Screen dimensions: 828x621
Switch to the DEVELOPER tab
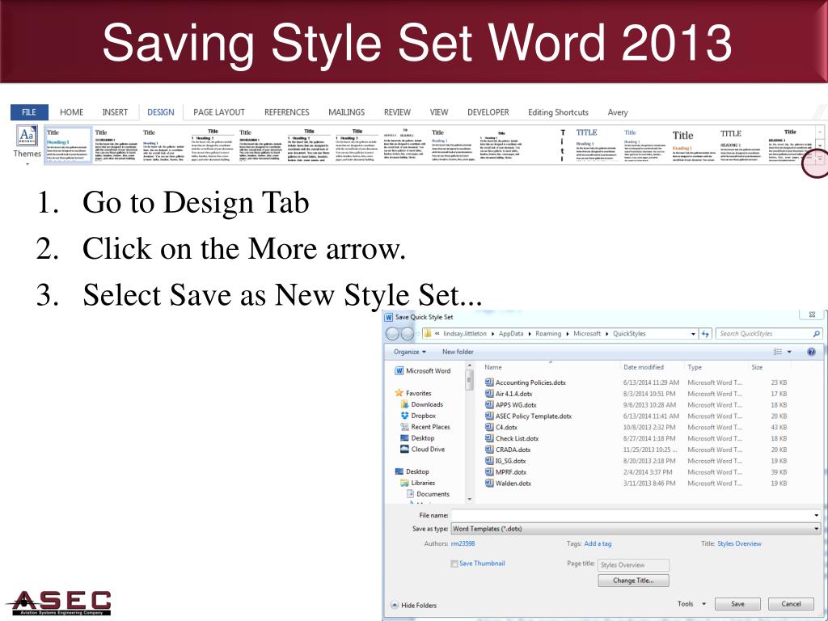click(488, 112)
